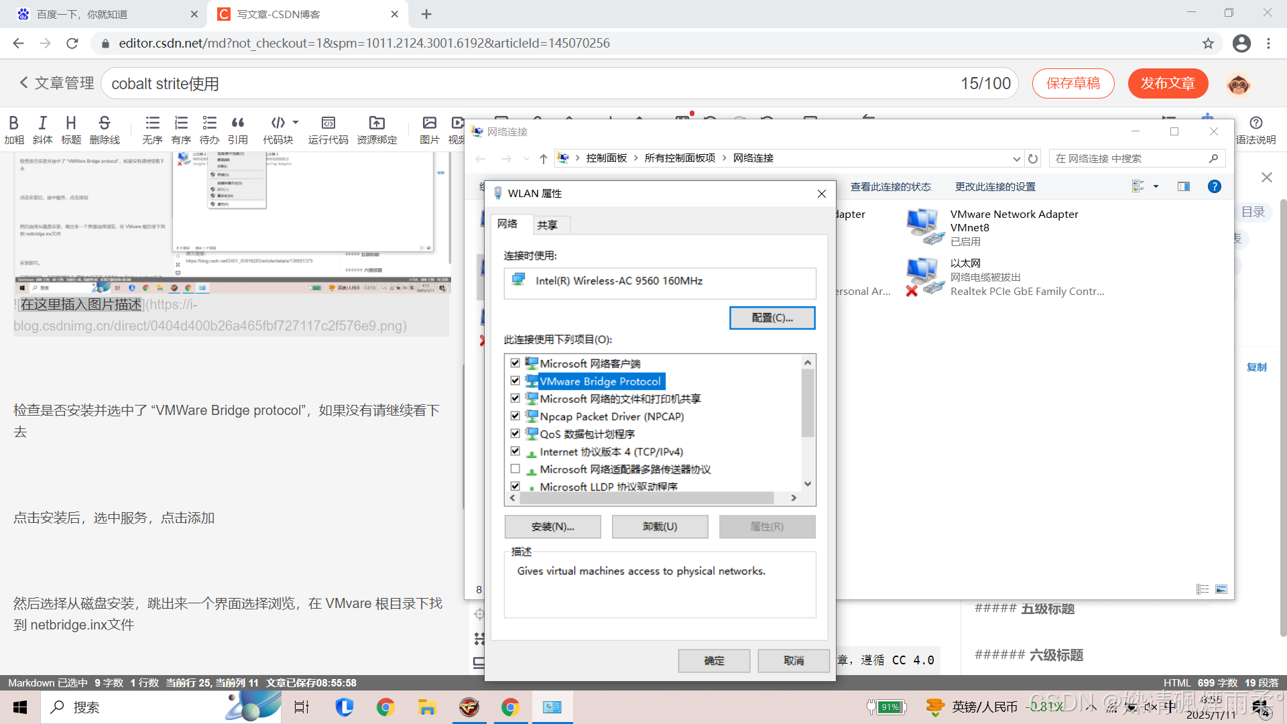Open the view options dropdown arrow
This screenshot has width=1287, height=724.
point(1156,187)
